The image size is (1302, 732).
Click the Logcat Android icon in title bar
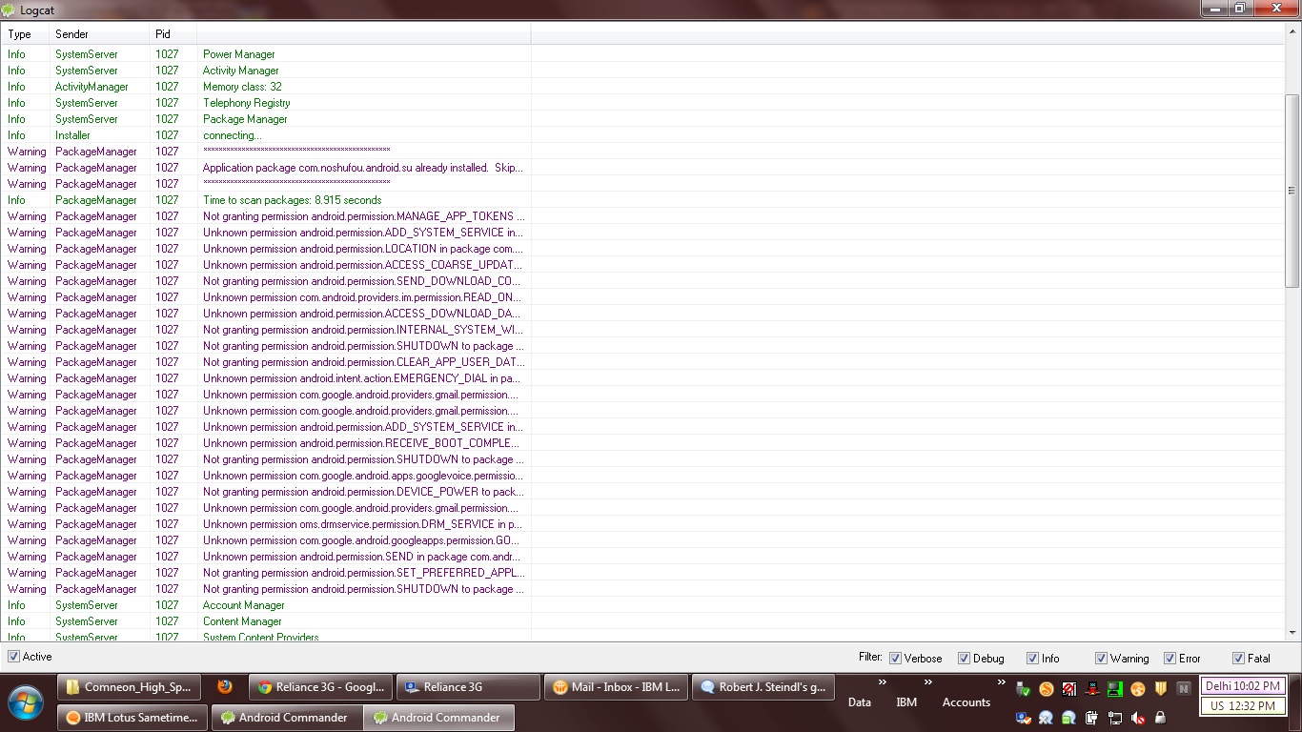coord(10,9)
